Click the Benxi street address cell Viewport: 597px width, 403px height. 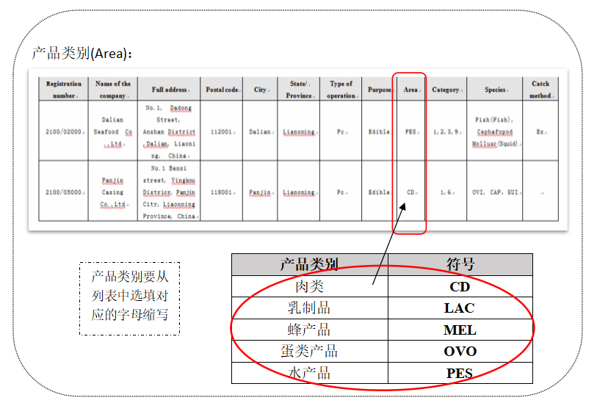169,192
